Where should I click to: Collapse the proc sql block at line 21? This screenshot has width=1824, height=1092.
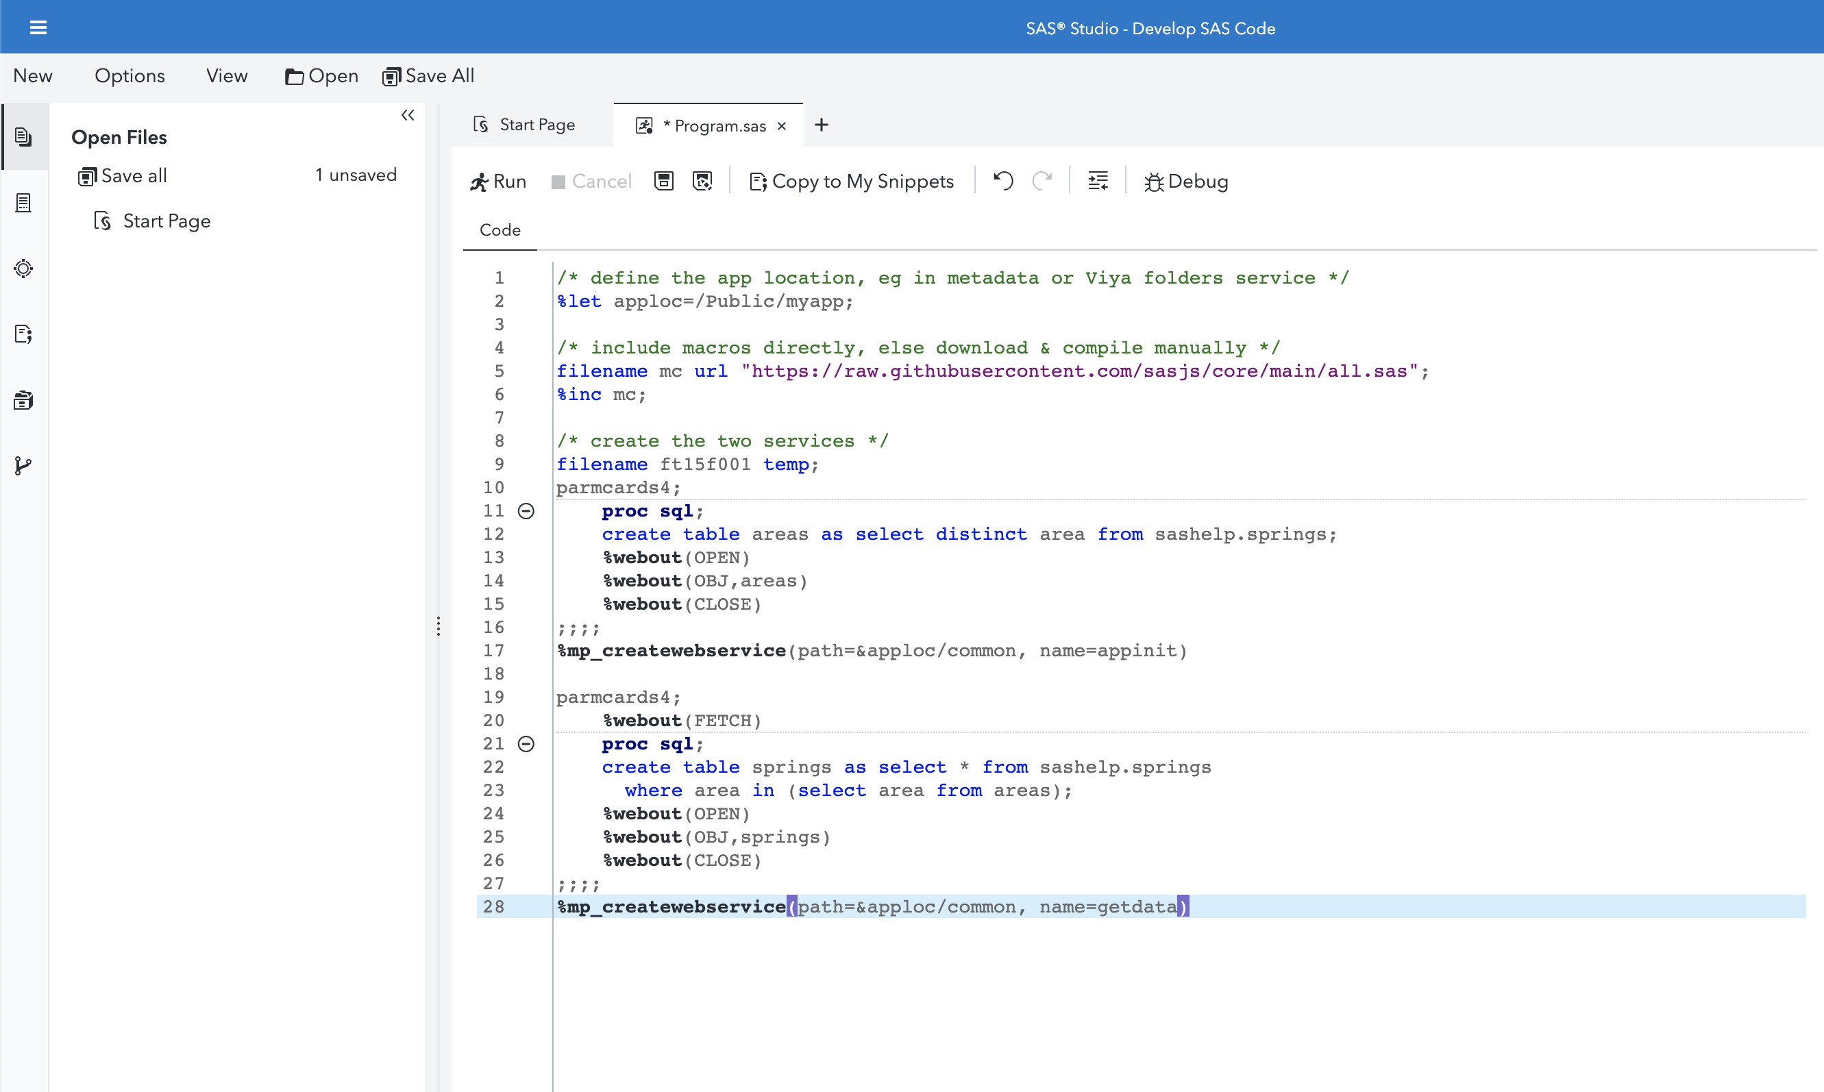click(x=526, y=744)
